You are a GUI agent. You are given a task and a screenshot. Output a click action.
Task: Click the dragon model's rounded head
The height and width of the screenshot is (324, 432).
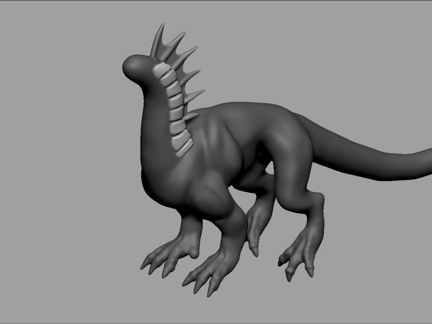click(135, 67)
